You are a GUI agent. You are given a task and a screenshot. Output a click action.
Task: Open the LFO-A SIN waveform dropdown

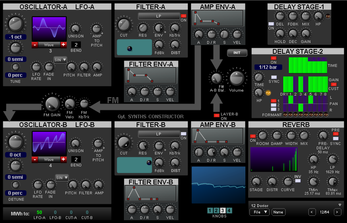click(x=60, y=60)
